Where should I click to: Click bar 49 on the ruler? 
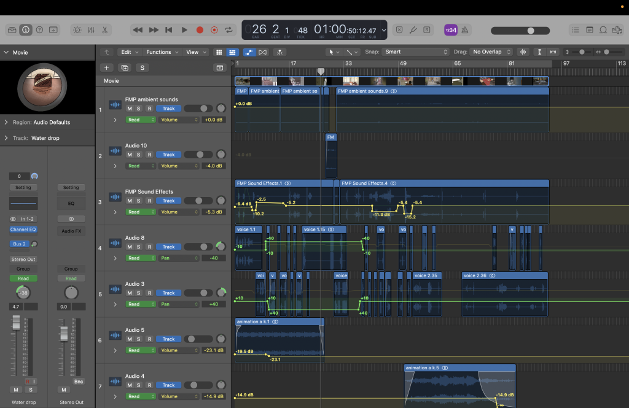[403, 63]
